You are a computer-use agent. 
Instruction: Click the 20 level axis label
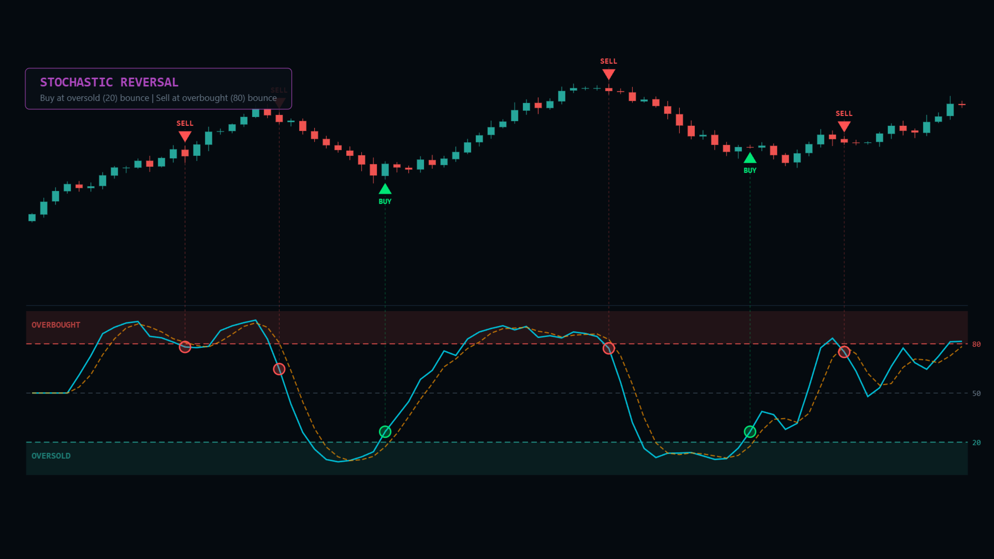[976, 443]
